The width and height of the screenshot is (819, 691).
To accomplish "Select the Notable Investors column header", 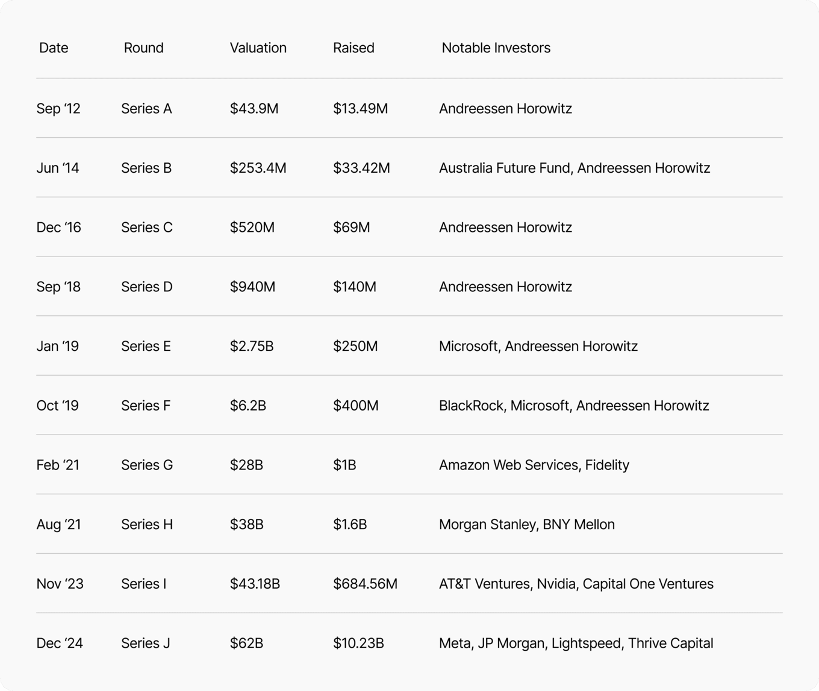I will [x=496, y=48].
